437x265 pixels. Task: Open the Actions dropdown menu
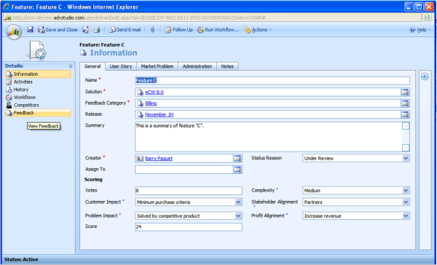click(258, 30)
